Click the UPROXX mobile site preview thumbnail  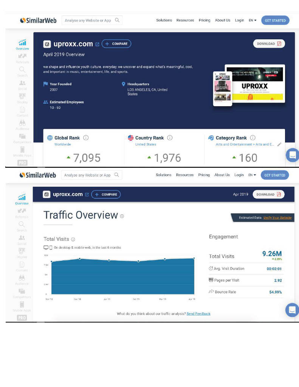(x=223, y=88)
